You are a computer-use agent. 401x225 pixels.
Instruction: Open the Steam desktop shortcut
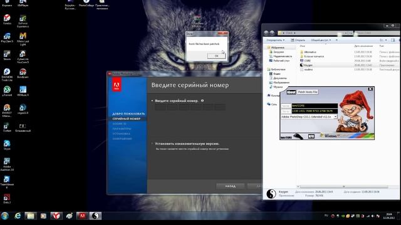coord(7,56)
